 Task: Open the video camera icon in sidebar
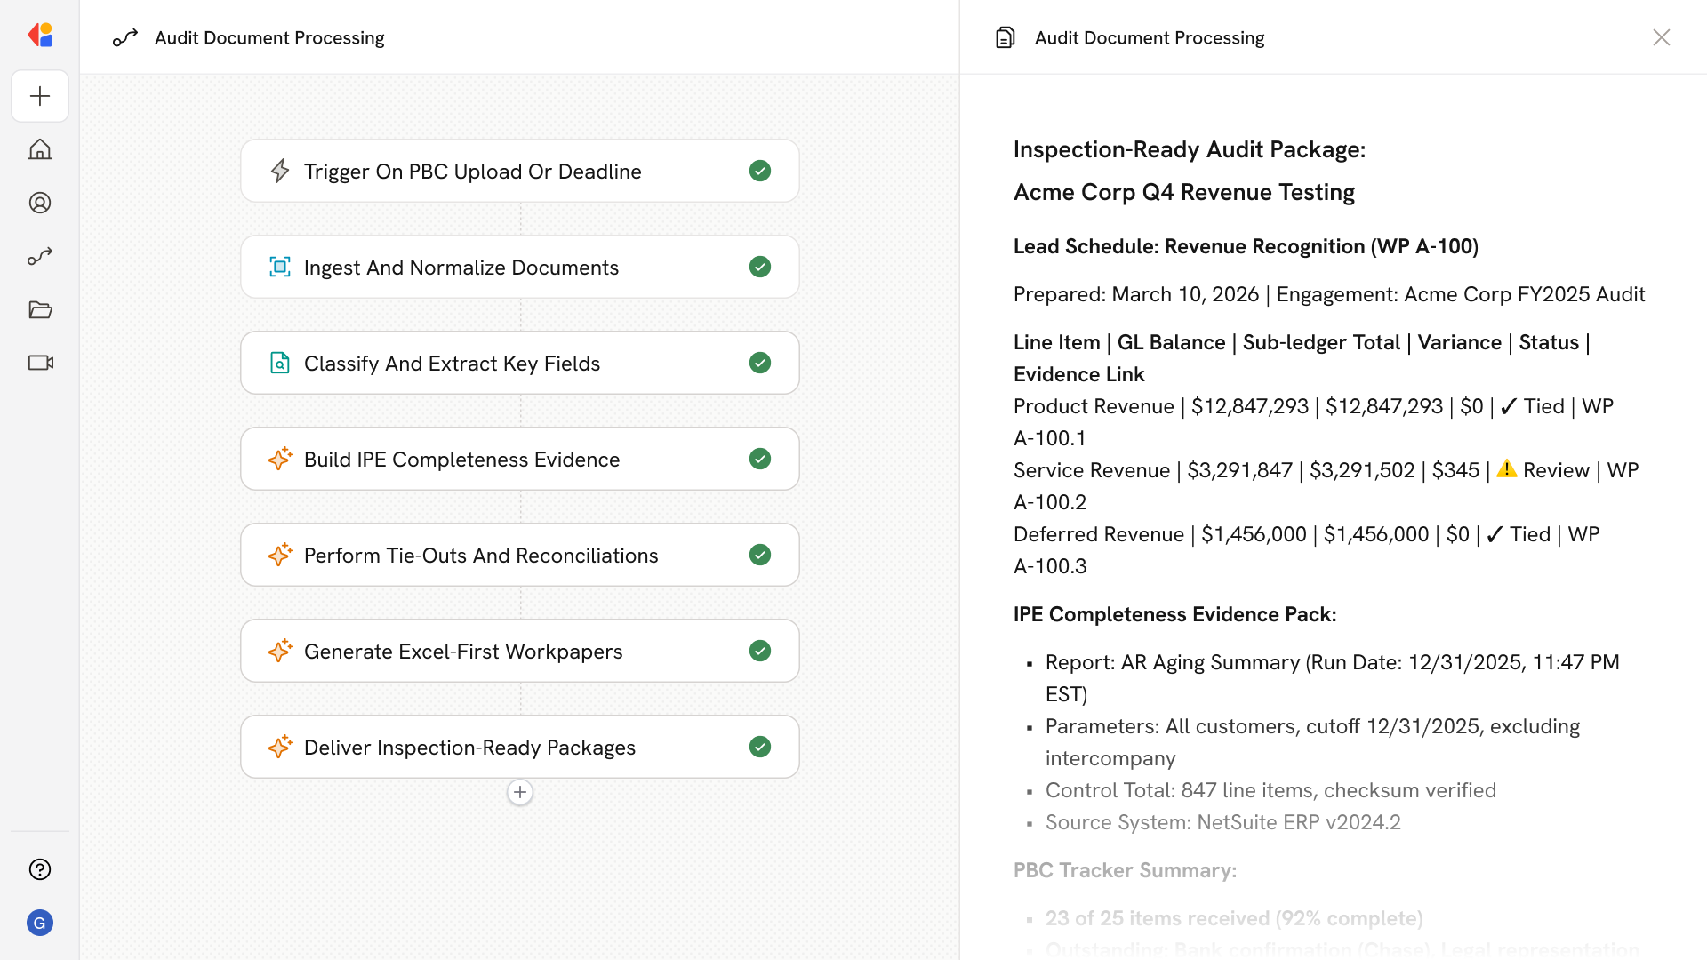pos(40,363)
